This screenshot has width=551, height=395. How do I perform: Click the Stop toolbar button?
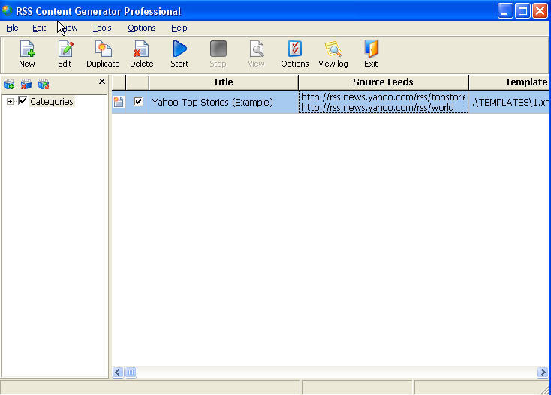(218, 54)
